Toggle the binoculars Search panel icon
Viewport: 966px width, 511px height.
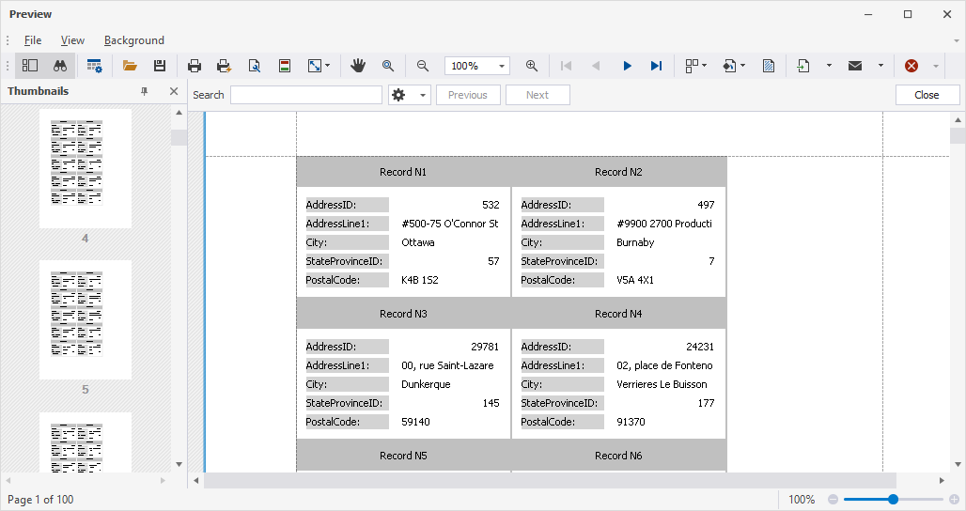(60, 65)
